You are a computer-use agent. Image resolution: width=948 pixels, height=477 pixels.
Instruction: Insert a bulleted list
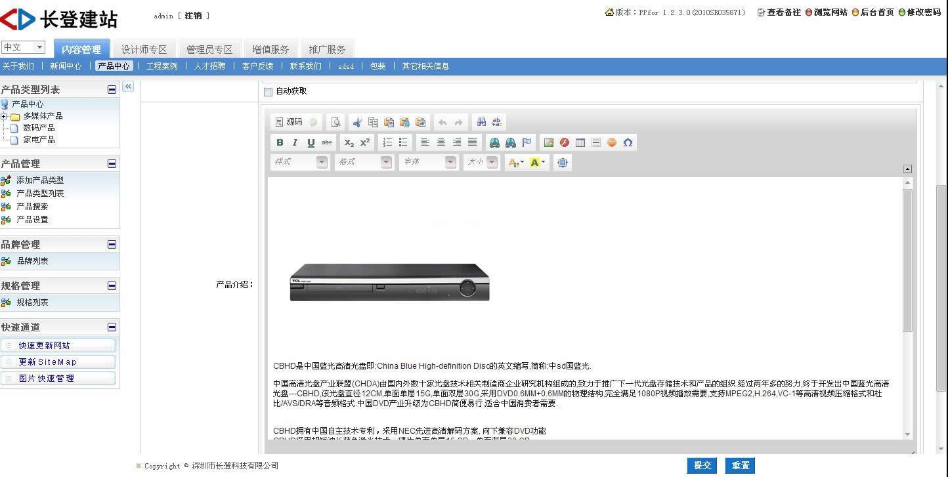pyautogui.click(x=403, y=142)
